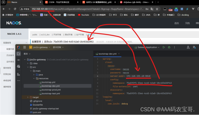
Task: Open 论文数据库 bookmarks folder
Action: [99, 15]
